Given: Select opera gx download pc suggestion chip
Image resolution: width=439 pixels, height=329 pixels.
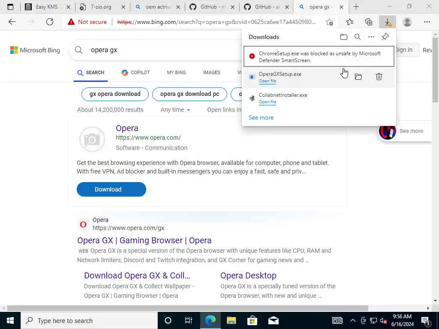Looking at the screenshot, I should 189,94.
